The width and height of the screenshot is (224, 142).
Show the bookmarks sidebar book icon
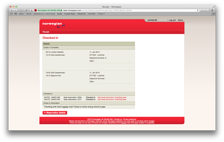pos(11,14)
